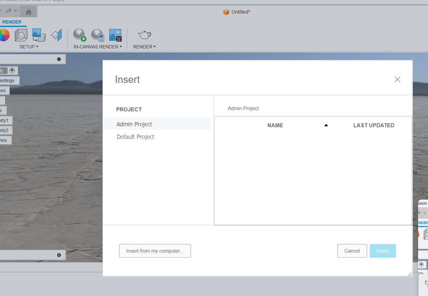Open the SETUP dropdown menu
The image size is (428, 296).
click(29, 47)
